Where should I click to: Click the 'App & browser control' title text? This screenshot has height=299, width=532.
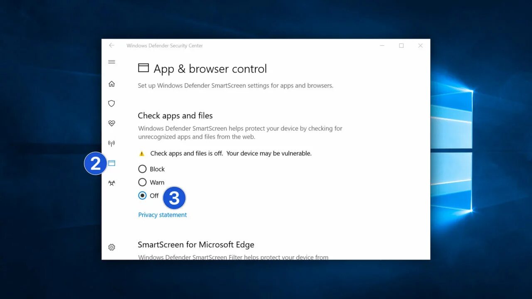pyautogui.click(x=210, y=69)
